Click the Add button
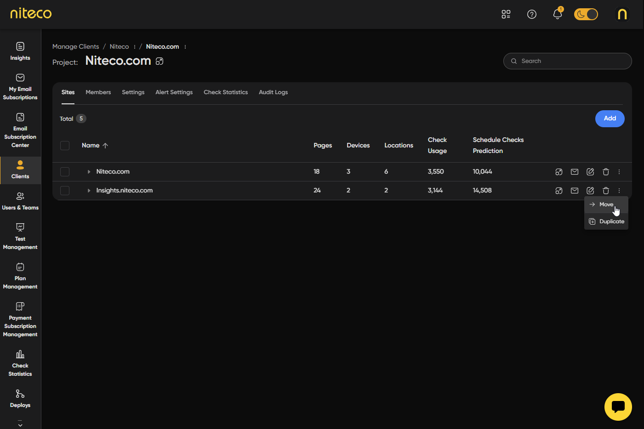The height and width of the screenshot is (429, 644). (610, 119)
